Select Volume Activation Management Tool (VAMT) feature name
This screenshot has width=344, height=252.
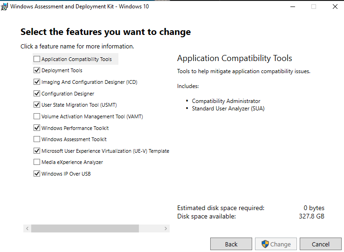(x=92, y=116)
